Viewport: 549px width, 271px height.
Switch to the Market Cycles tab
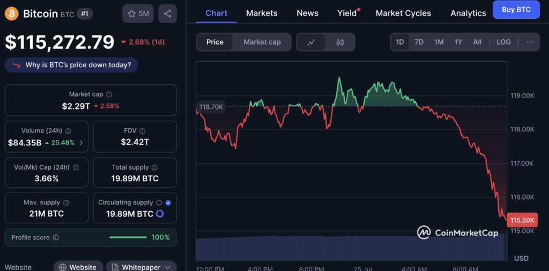[x=403, y=13]
